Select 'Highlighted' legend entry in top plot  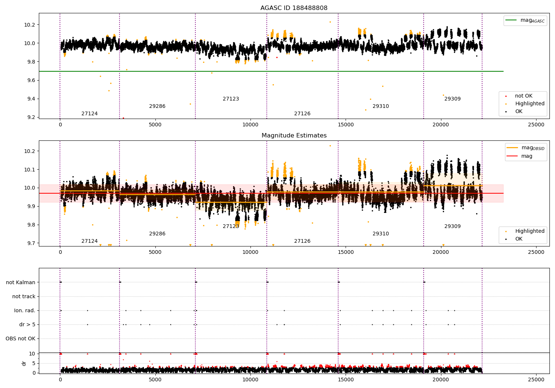530,104
